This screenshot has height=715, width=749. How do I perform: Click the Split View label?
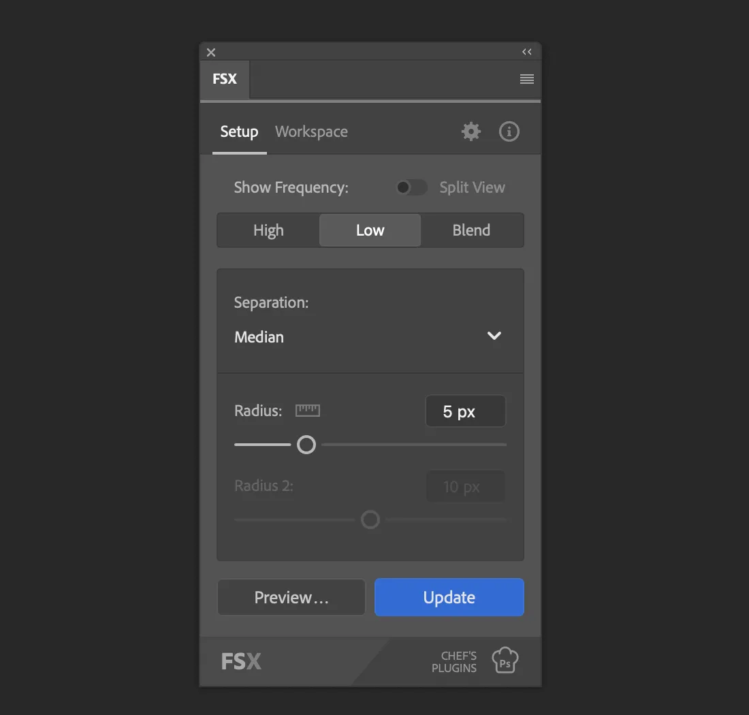pos(472,187)
